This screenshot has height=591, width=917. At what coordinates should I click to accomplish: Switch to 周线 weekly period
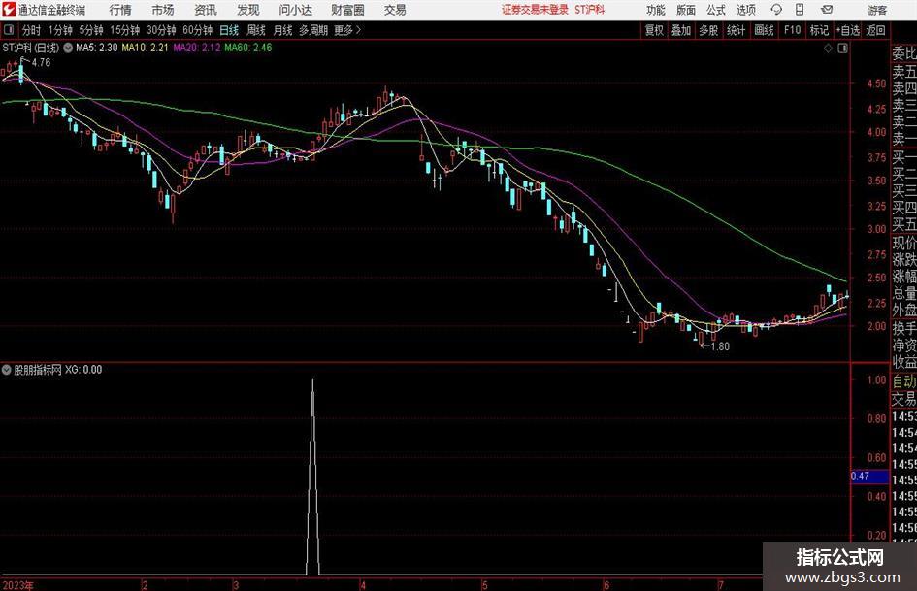(x=256, y=30)
